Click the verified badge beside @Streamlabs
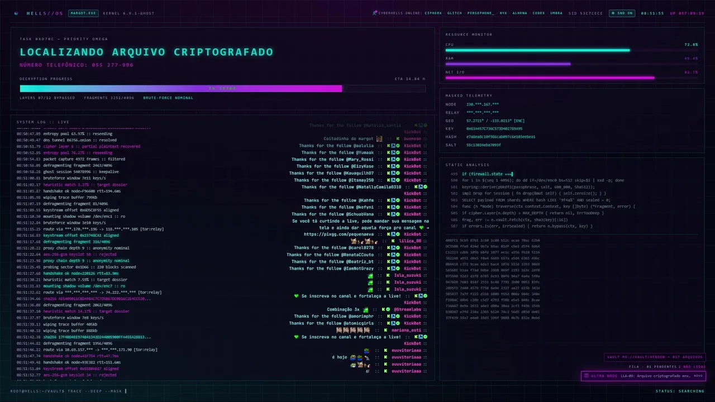715x402 pixels. (x=388, y=309)
